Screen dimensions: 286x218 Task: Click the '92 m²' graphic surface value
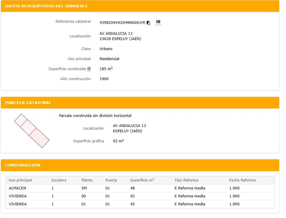click(118, 141)
